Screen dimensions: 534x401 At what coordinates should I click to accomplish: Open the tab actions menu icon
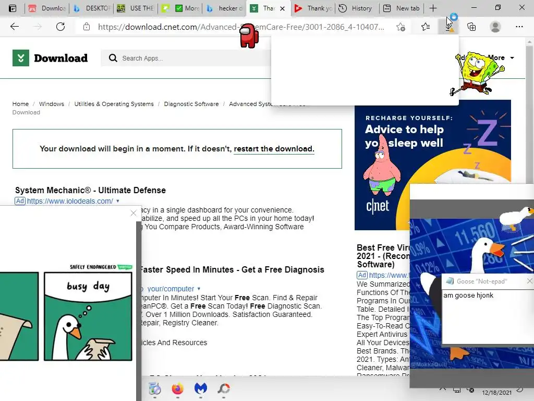tap(13, 8)
